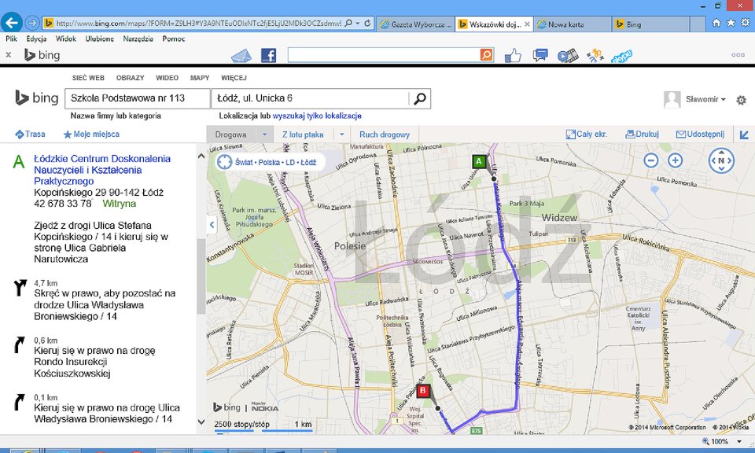Open the Narzędzia menu

138,39
